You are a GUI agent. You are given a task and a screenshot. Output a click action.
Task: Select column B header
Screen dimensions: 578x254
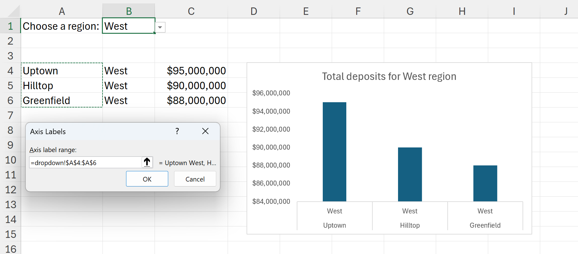point(129,11)
